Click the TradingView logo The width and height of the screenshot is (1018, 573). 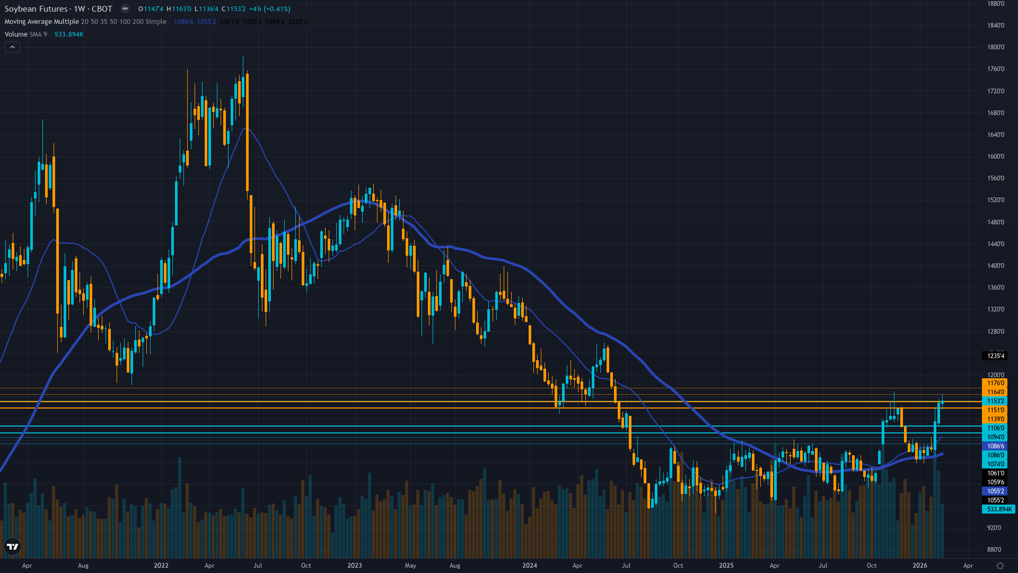12,546
